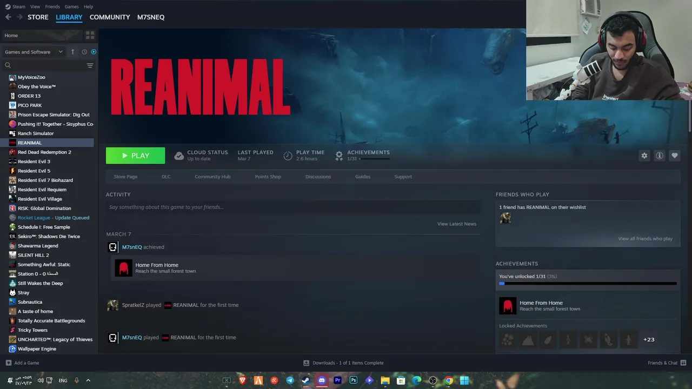The image size is (692, 389).
Task: Open achievements via the cog-star icon
Action: tap(339, 156)
